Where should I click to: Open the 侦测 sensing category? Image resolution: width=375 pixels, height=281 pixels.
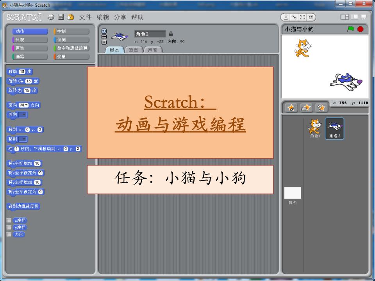point(71,40)
